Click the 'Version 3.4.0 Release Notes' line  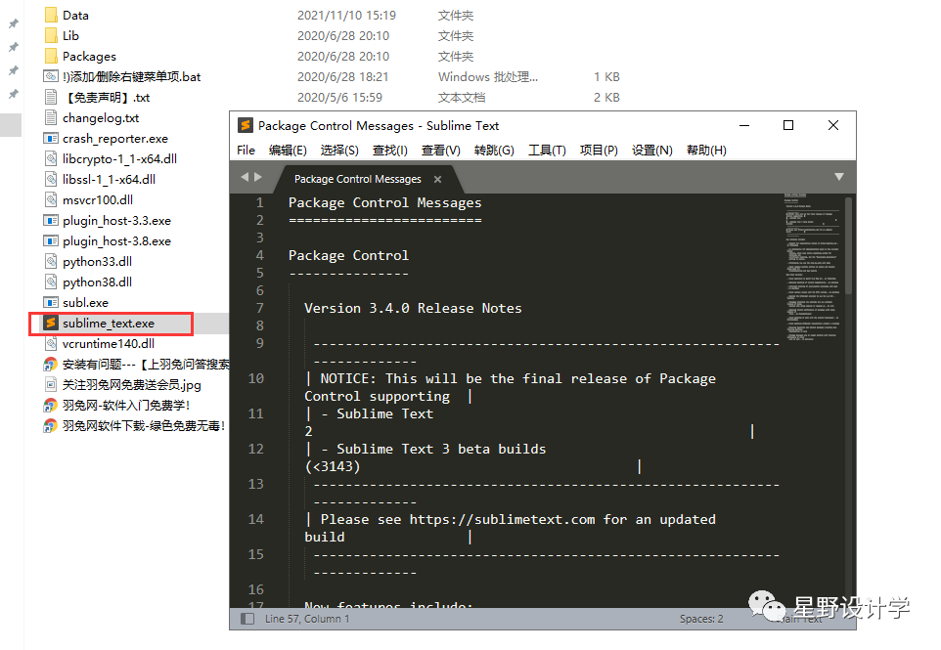(413, 308)
